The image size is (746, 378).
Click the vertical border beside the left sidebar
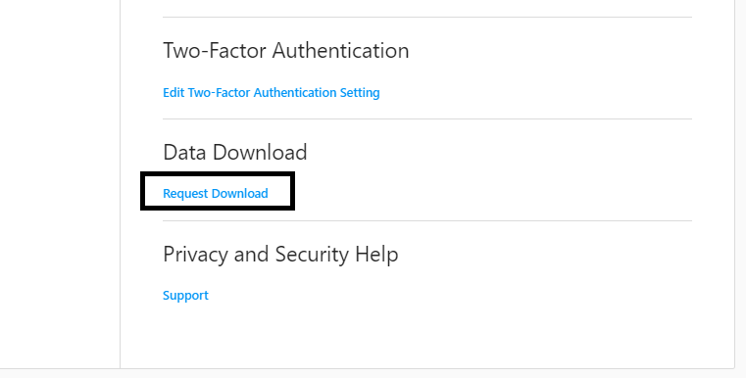[x=120, y=183]
